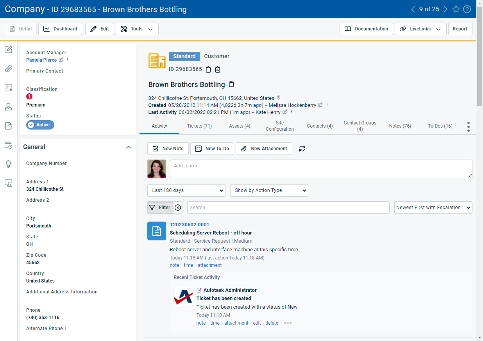Open the devices icon in left sidebar

pos(8,183)
